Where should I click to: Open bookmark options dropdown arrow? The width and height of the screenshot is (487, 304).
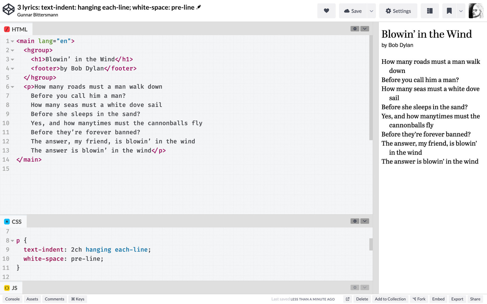[461, 11]
